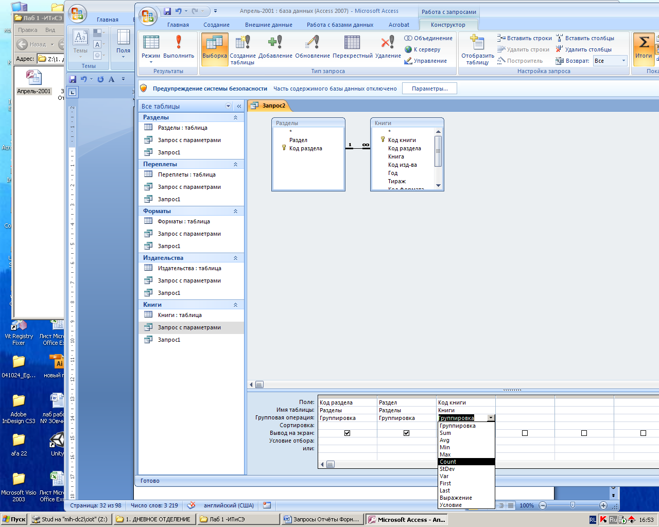Viewport: 659px width, 527px height.
Task: Click Групповая операция dropdown arrow for Код книги
Action: tap(491, 418)
